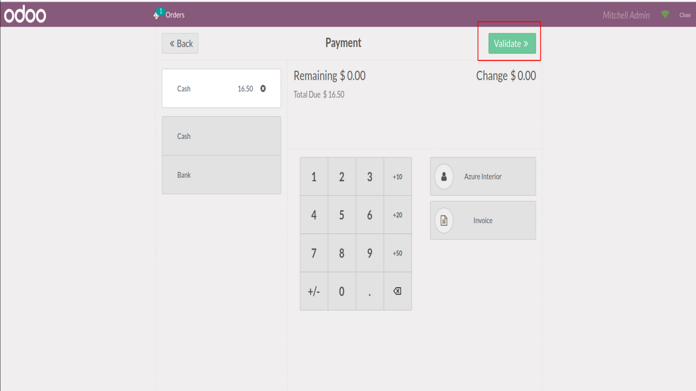Image resolution: width=696 pixels, height=391 pixels.
Task: Check the green wifi connection status icon
Action: point(665,14)
